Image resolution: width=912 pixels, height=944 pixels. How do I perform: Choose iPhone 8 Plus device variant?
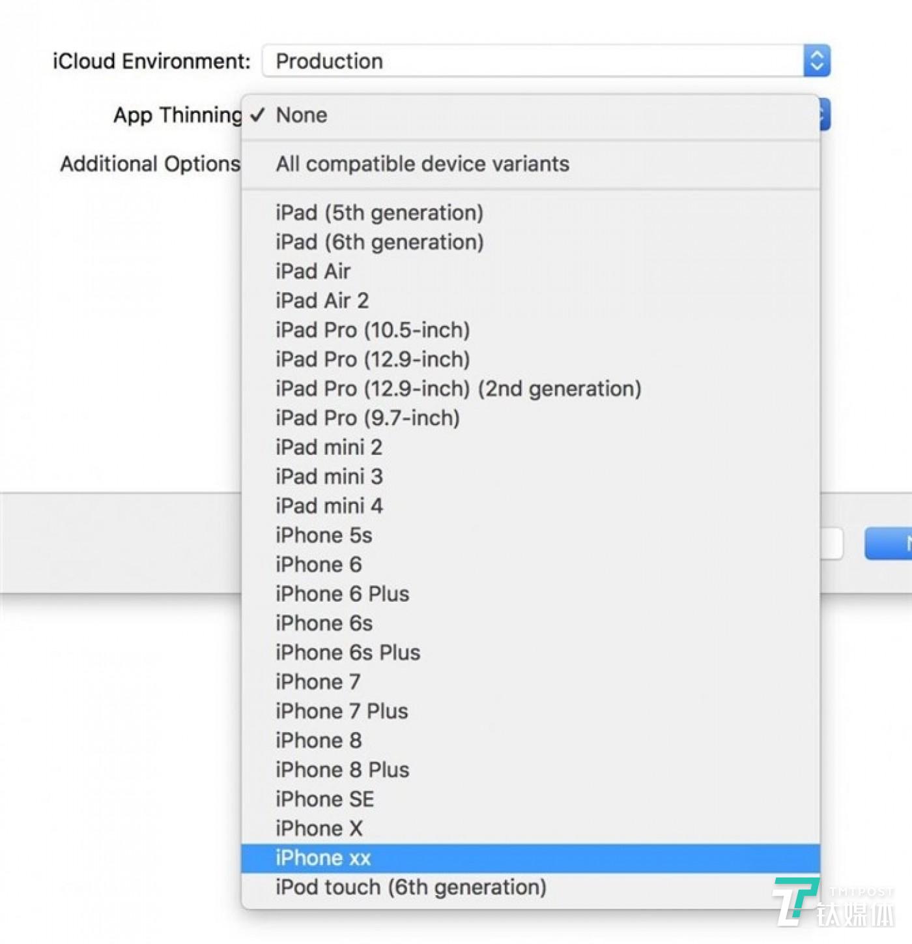(x=341, y=769)
